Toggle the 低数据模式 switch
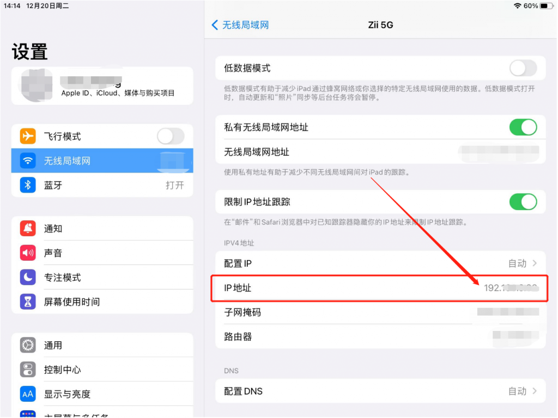 point(523,68)
